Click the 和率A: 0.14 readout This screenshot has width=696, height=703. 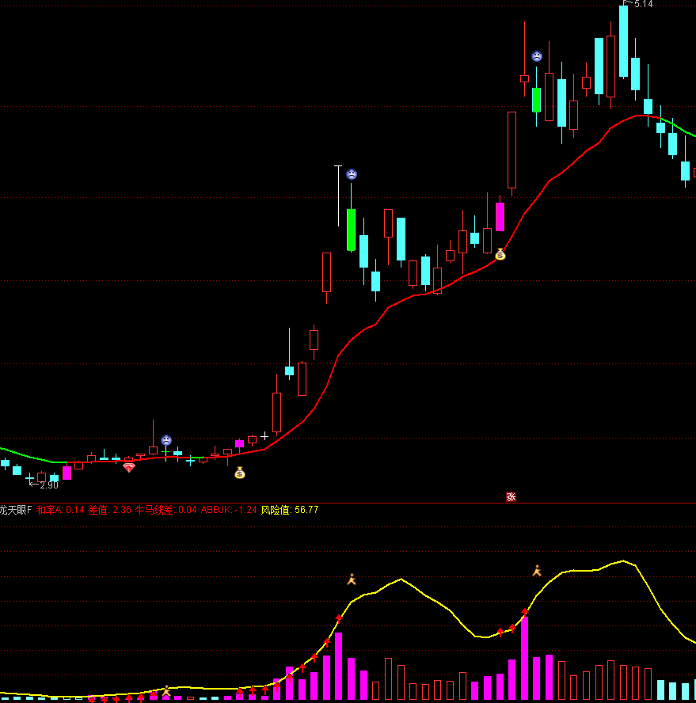coord(60,510)
